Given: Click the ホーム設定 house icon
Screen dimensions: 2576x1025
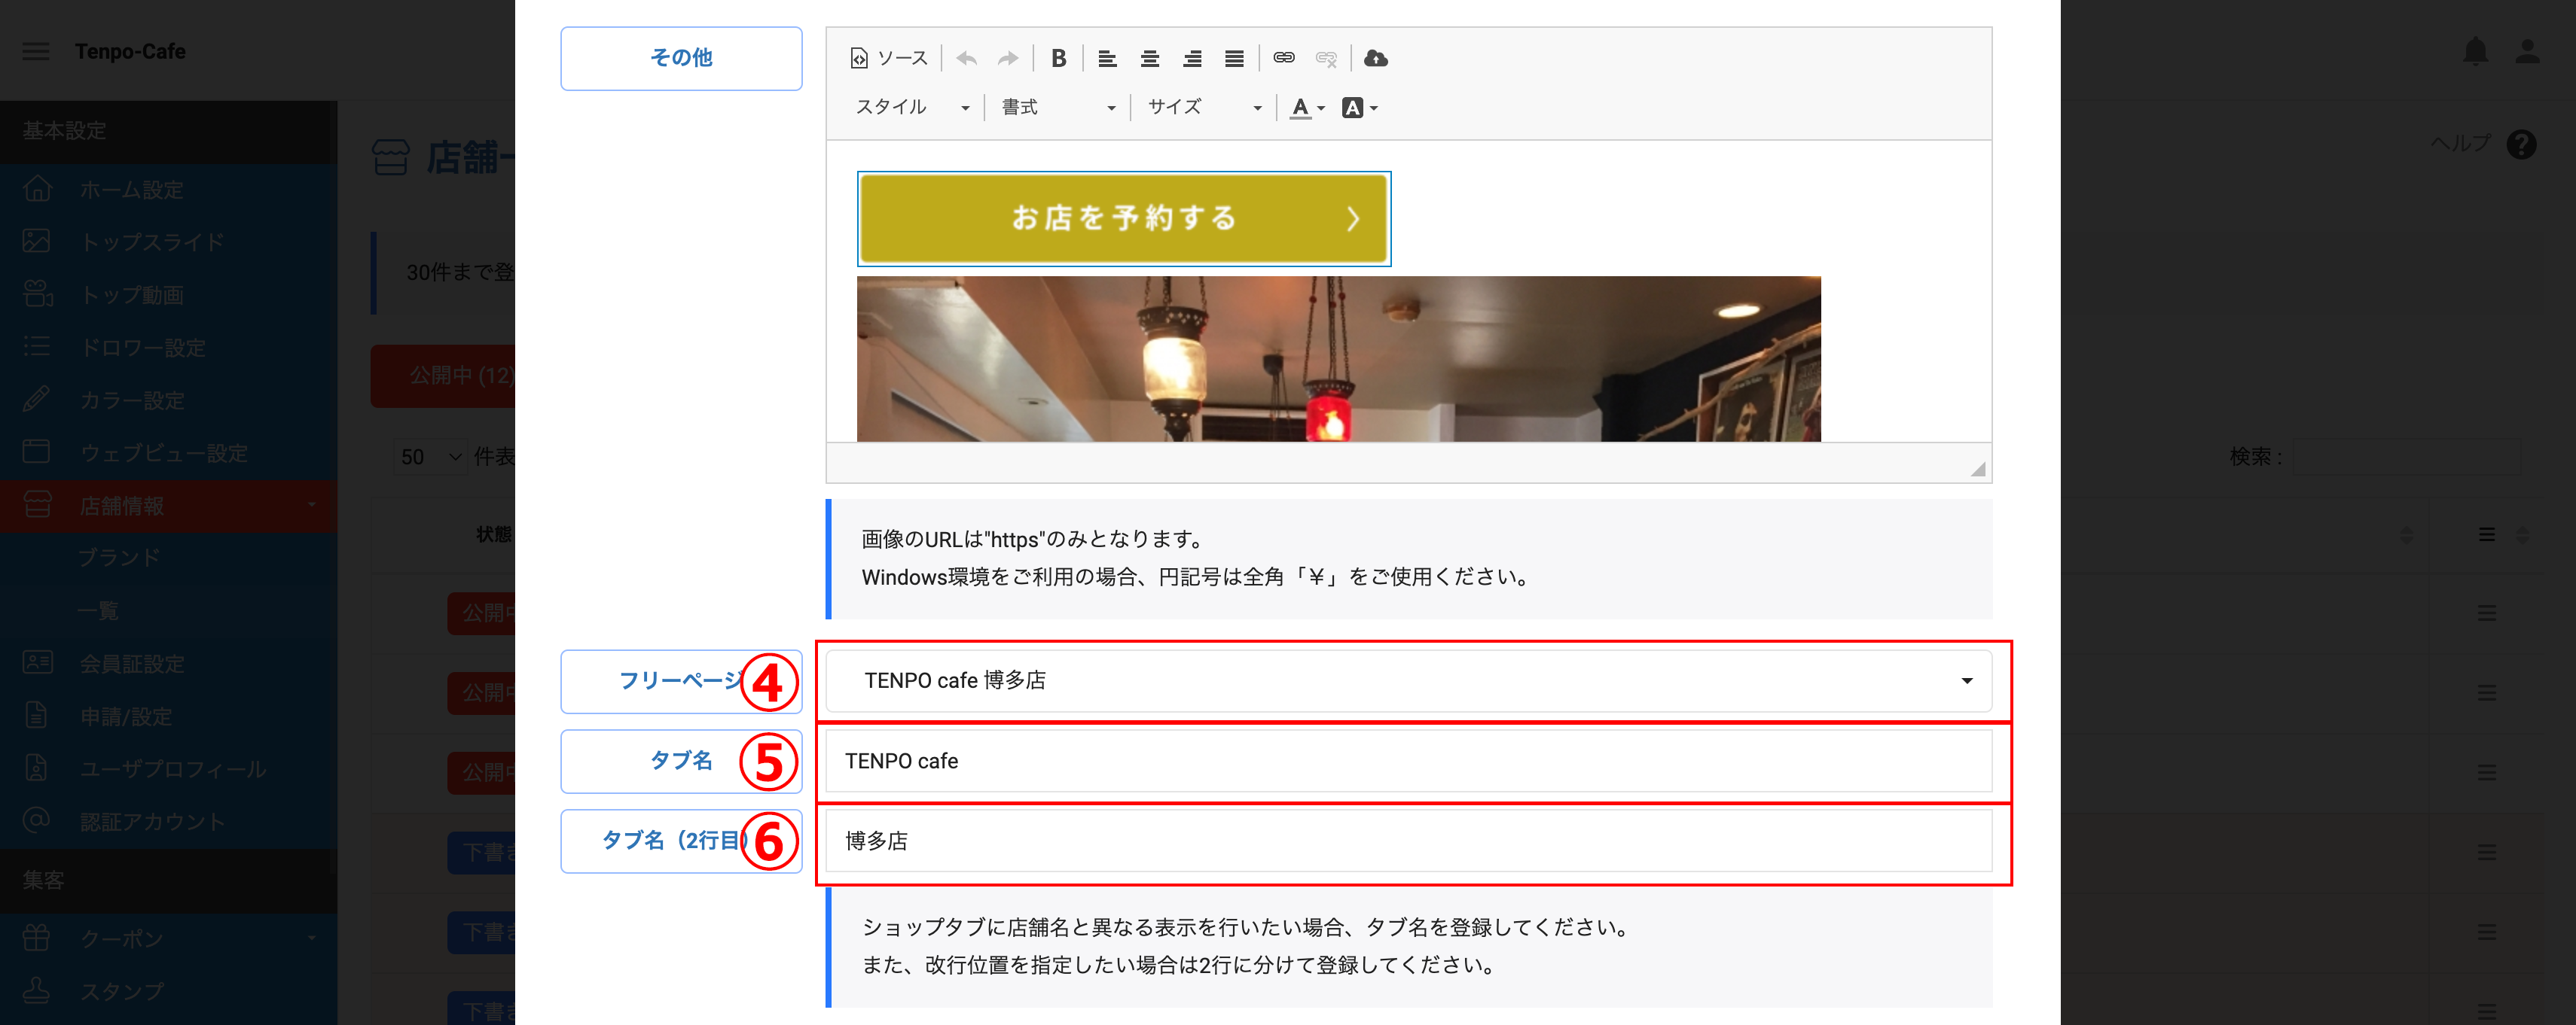Looking at the screenshot, I should (37, 189).
